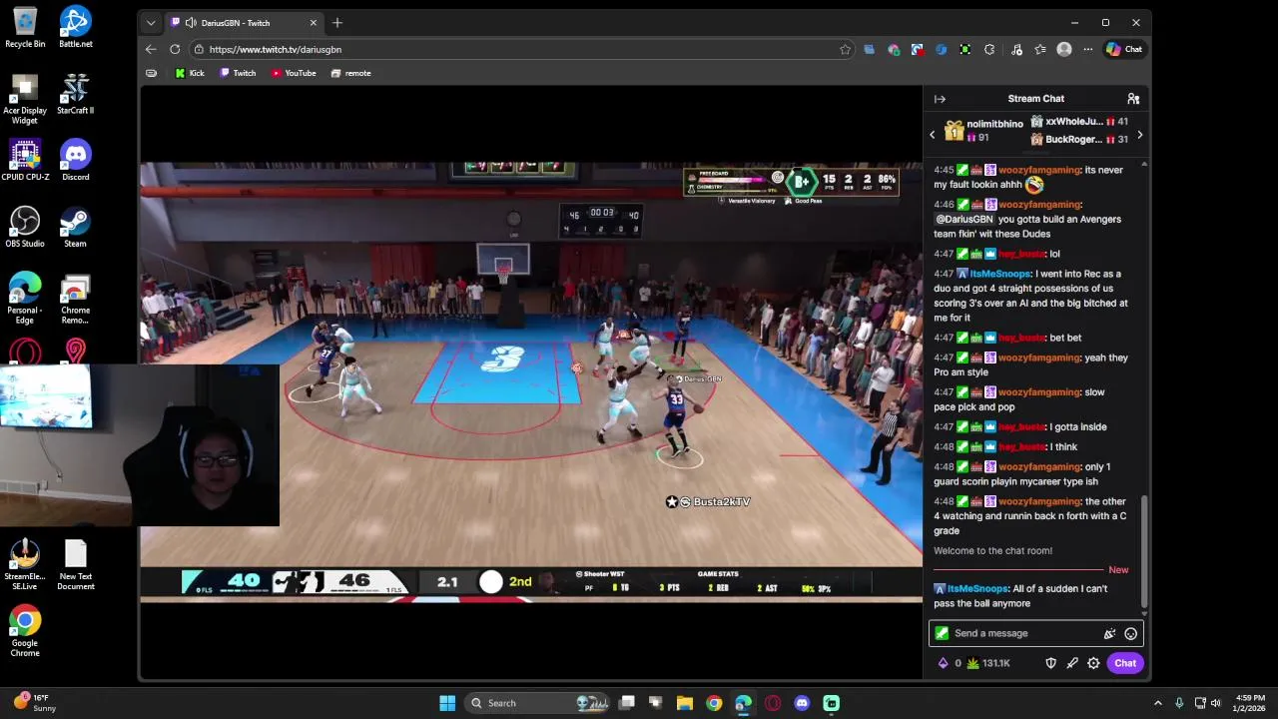The image size is (1278, 719).
Task: Open browser extensions puzzle icon
Action: click(x=989, y=49)
